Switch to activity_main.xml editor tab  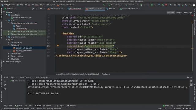(56, 9)
